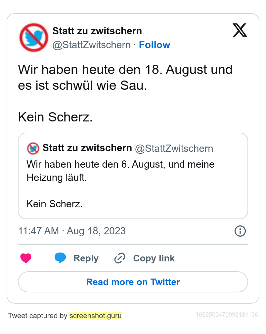This screenshot has width=266, height=334.
Task: Open the circled info icon beside the timestamp
Action: pos(240,231)
